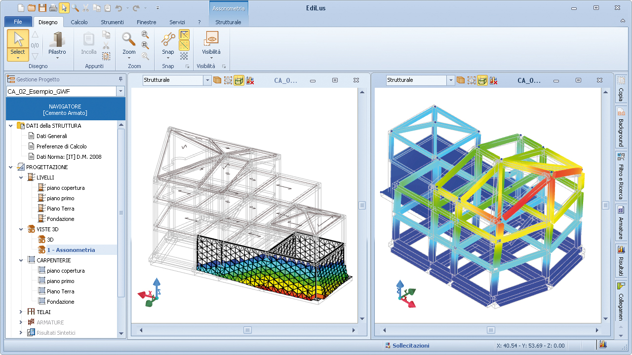Viewport: 632px width, 355px height.
Task: Click the large Zoom magnifier icon in ribbon
Action: 129,39
